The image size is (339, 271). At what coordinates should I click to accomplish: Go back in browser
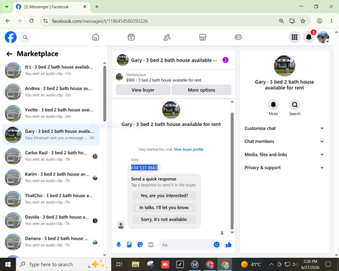tap(7, 21)
